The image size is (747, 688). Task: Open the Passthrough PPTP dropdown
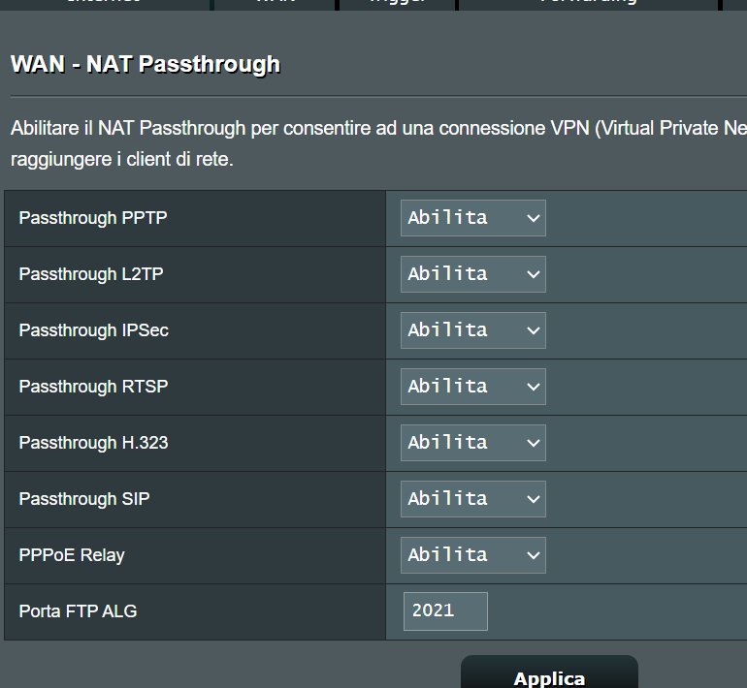[x=473, y=218]
